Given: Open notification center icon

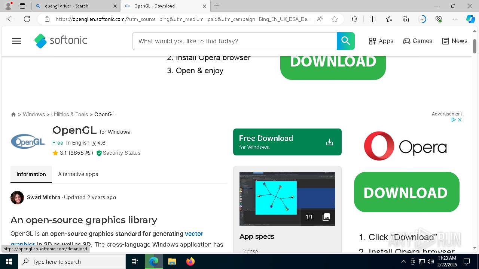Looking at the screenshot, I should click(x=467, y=262).
